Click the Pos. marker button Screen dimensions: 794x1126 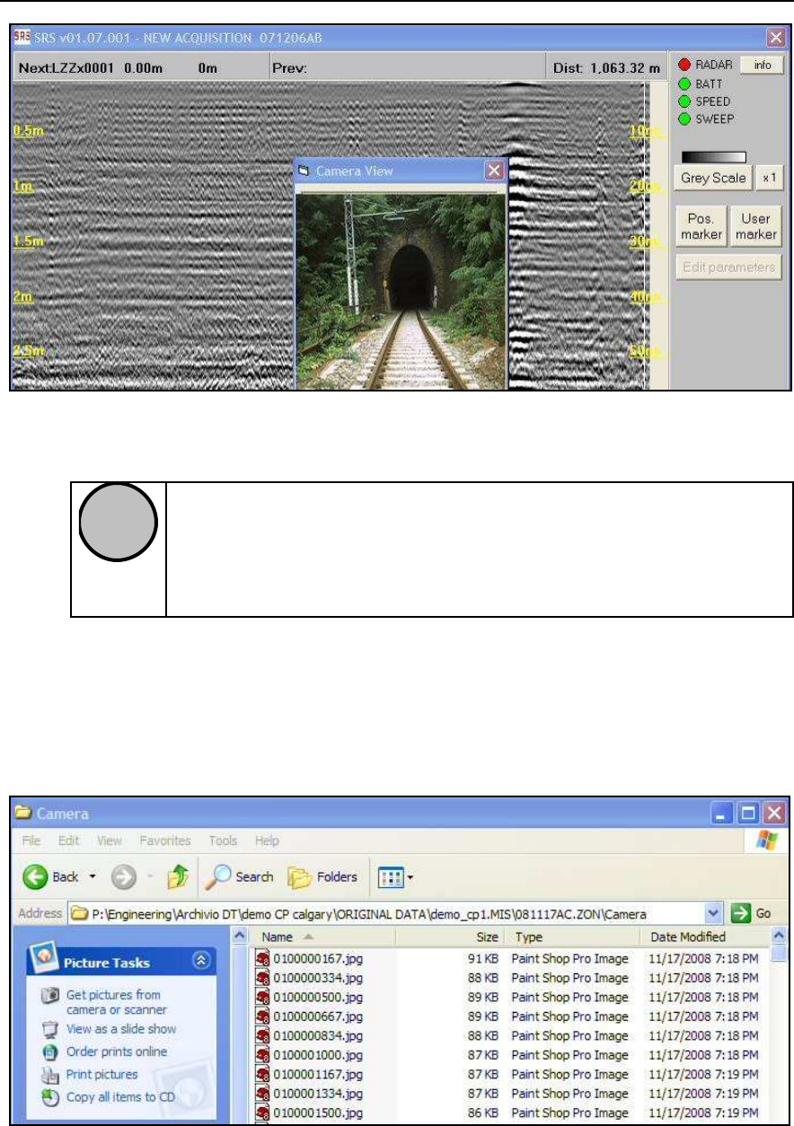(701, 226)
